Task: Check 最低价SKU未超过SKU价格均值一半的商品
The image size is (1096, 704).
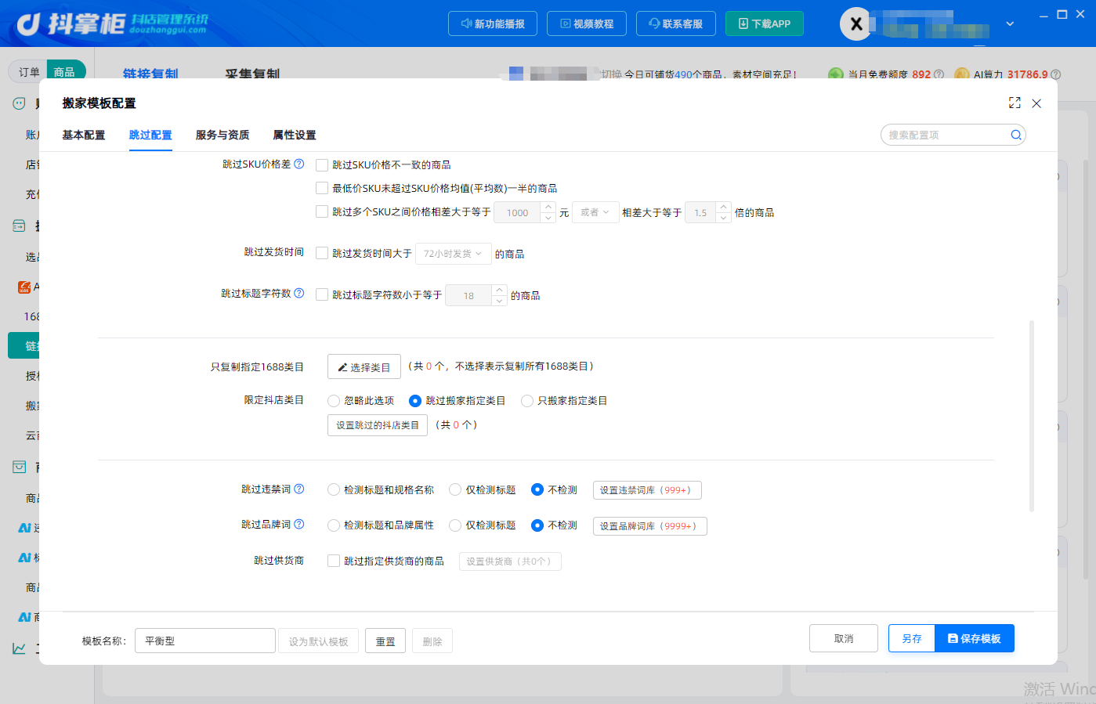Action: point(322,188)
